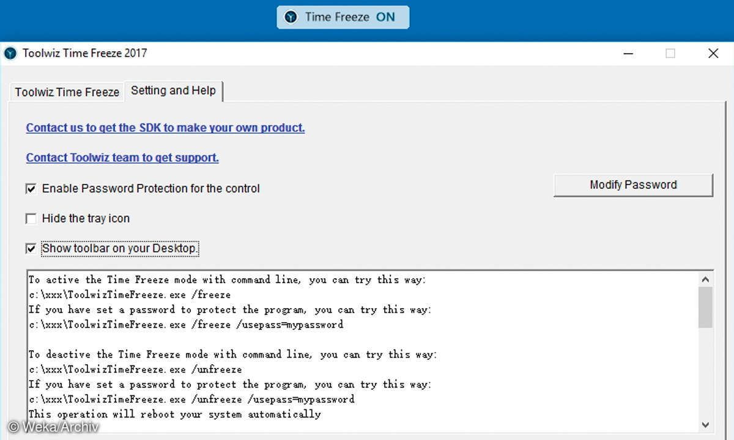Image resolution: width=734 pixels, height=440 pixels.
Task: Untick Show toolbar on your Desktop
Action: 31,249
